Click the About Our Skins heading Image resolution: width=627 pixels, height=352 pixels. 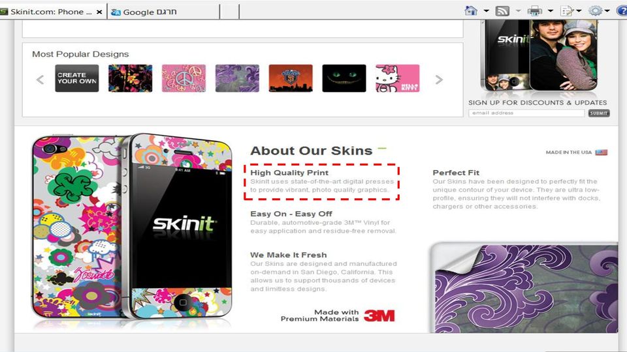click(x=311, y=151)
